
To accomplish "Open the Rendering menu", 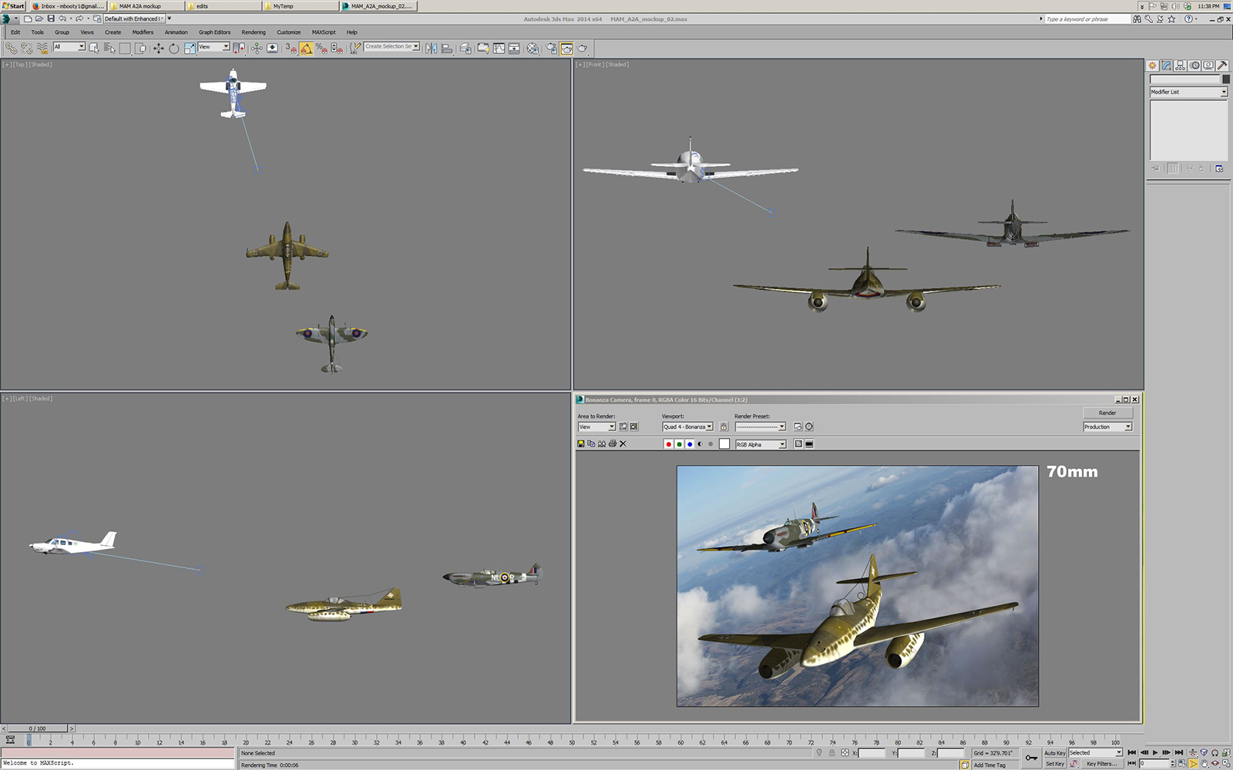I will [x=253, y=32].
